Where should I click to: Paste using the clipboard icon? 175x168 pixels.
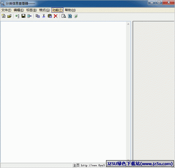click(x=50, y=16)
